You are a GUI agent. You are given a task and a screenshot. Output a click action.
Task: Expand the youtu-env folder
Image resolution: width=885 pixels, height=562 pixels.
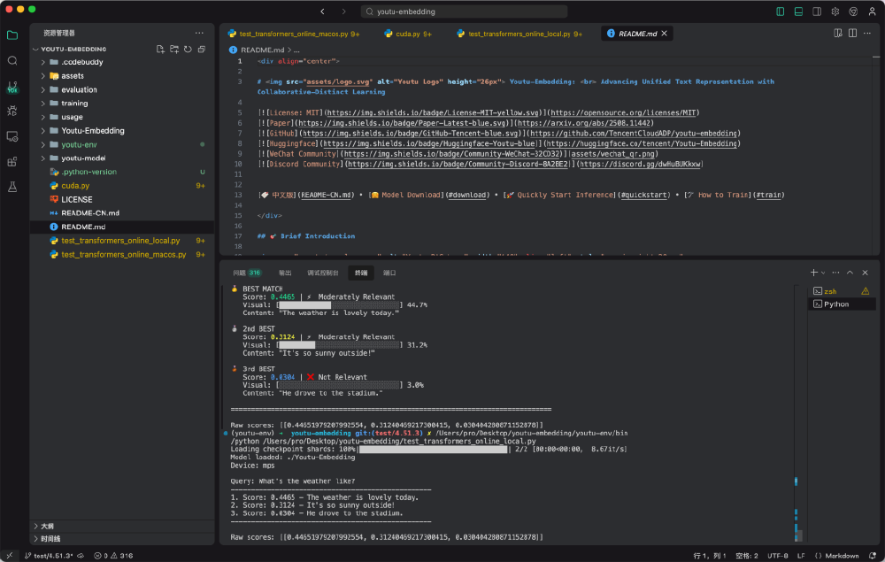79,144
